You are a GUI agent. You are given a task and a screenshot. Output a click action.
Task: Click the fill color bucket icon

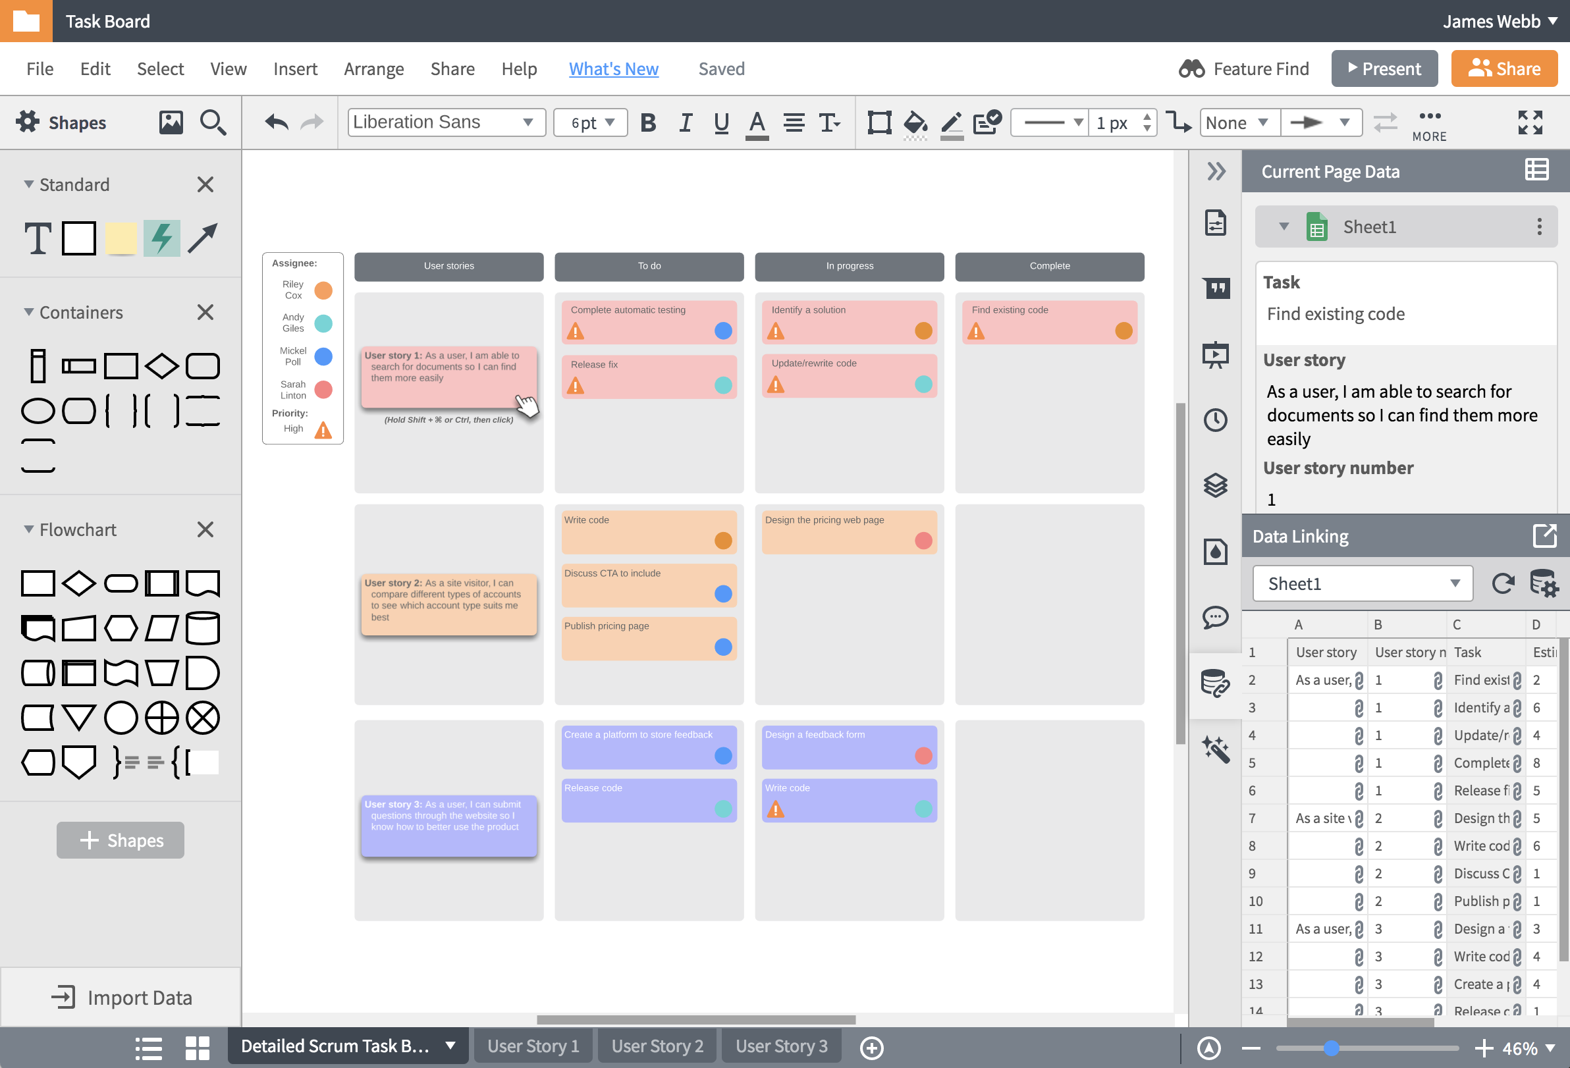[x=915, y=123]
